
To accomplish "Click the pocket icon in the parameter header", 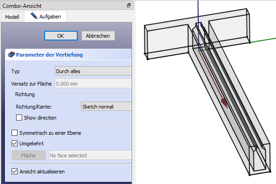I will pyautogui.click(x=11, y=55).
